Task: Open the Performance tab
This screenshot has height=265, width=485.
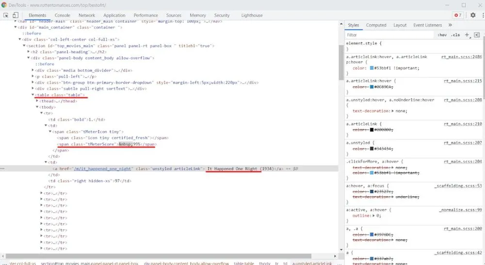Action: point(145,15)
